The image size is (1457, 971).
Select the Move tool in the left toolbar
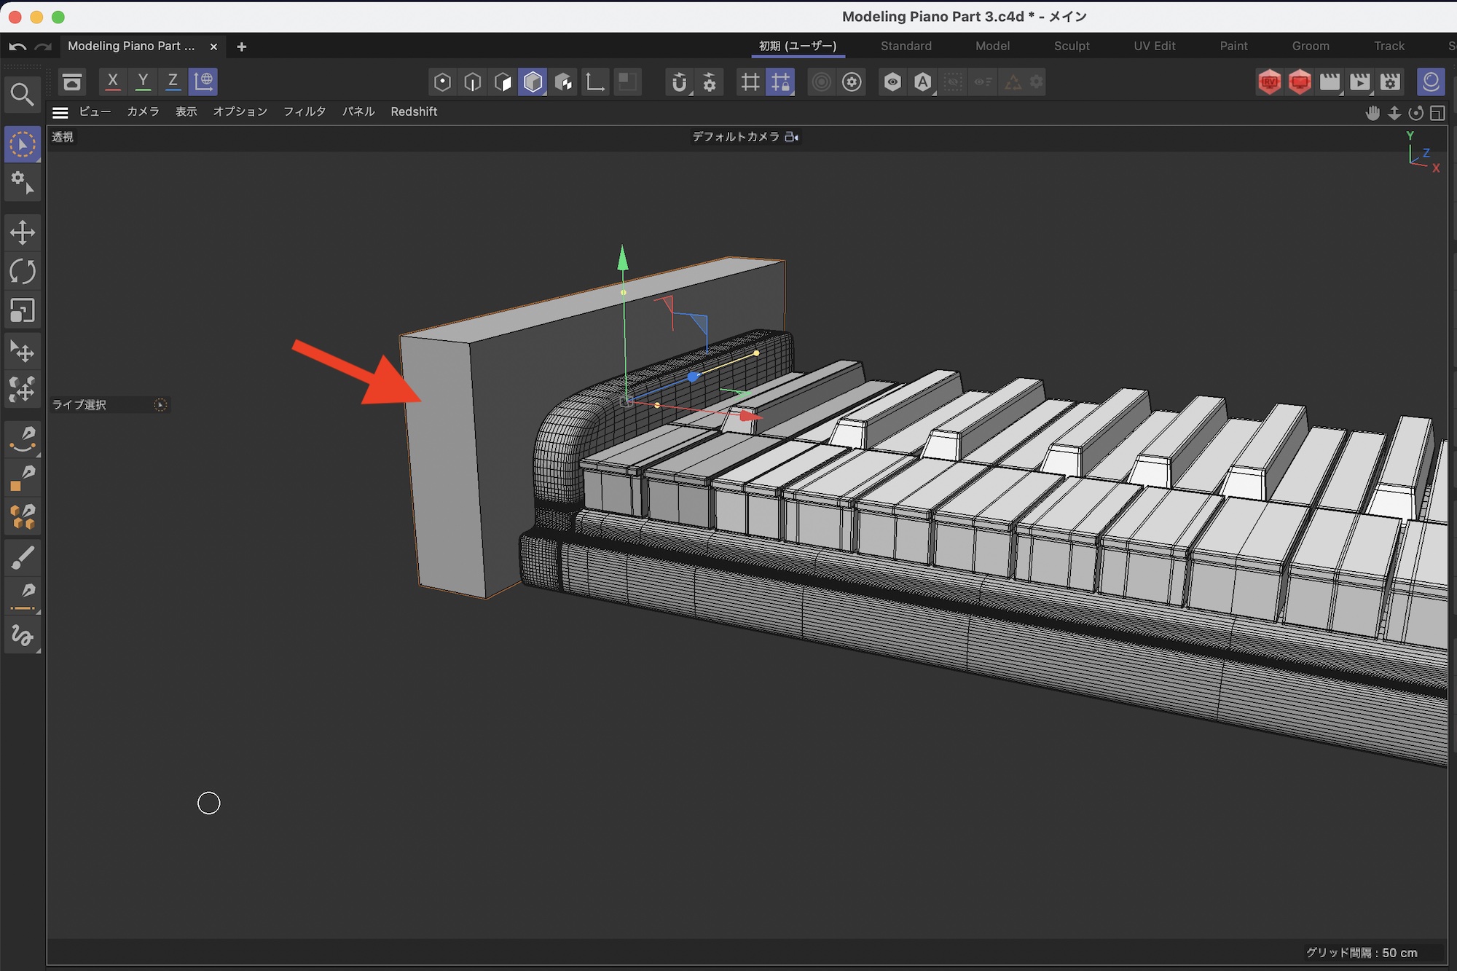pos(22,233)
